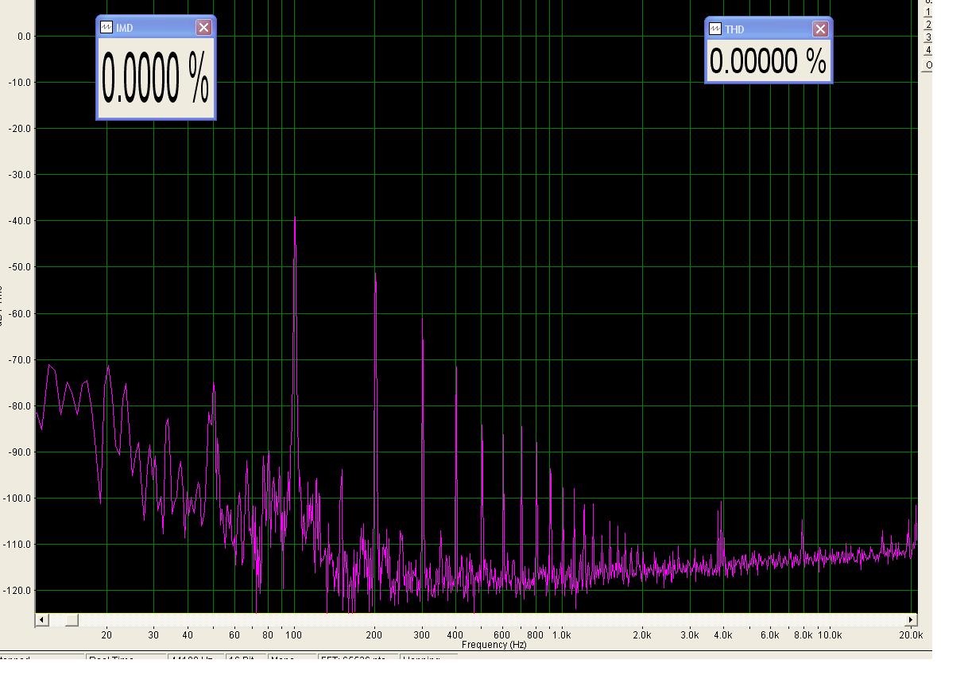Click the Frequency (Hz) axis label

pos(494,645)
